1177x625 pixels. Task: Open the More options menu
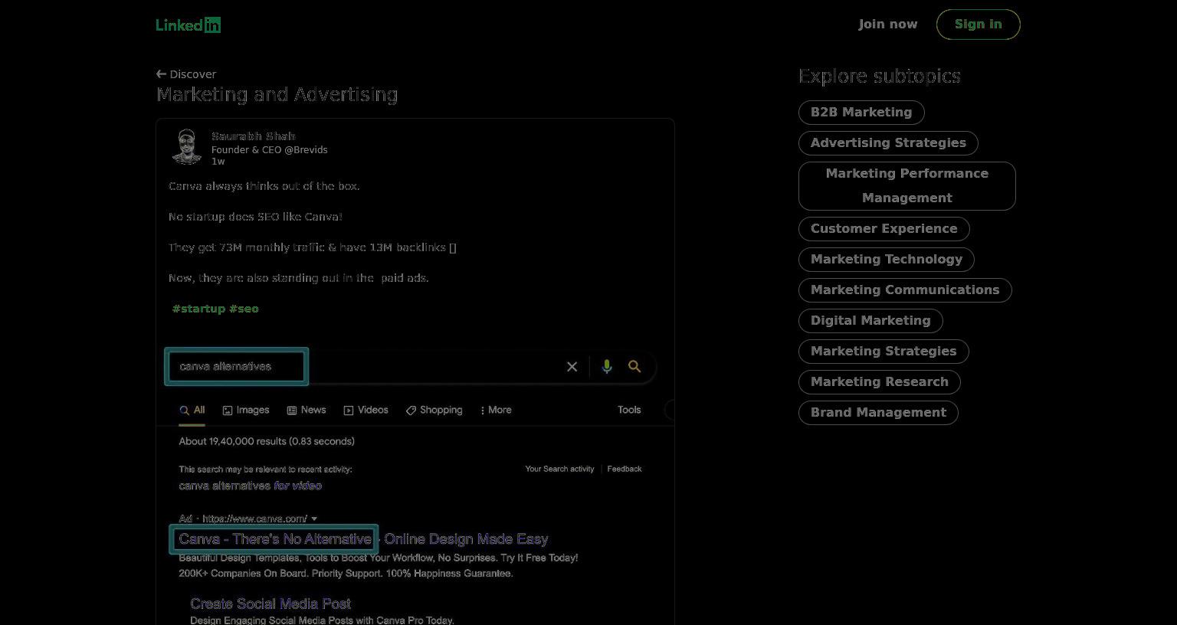(x=496, y=411)
